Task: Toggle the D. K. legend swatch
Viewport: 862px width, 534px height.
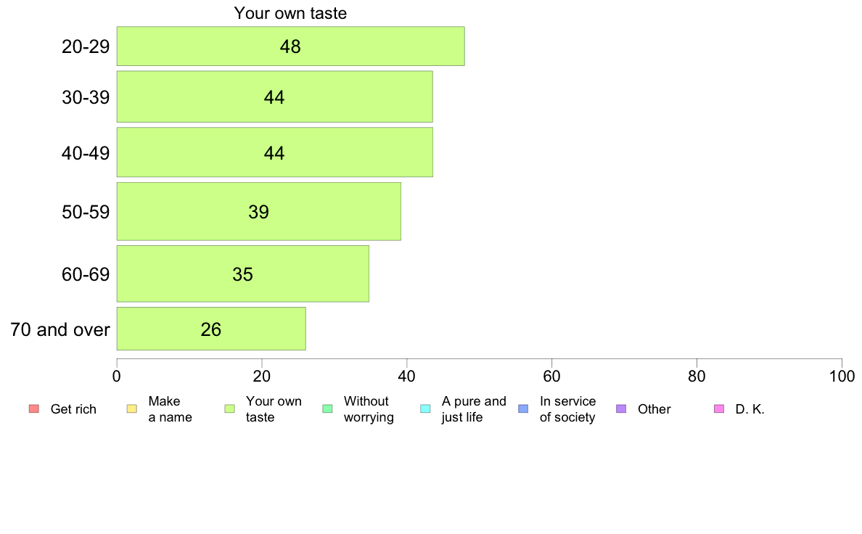Action: pos(719,408)
